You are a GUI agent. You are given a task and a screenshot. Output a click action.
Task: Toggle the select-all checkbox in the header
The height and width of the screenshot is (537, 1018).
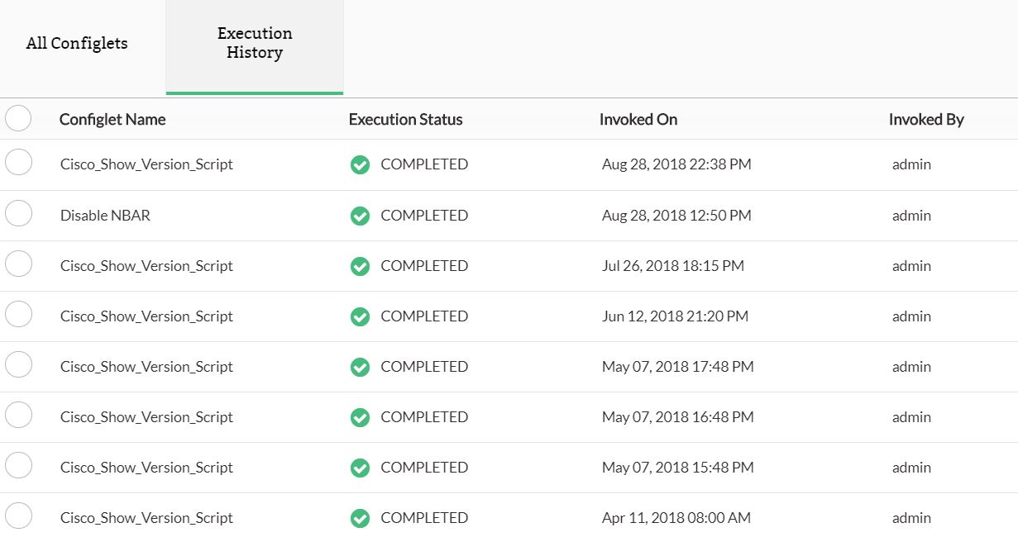pyautogui.click(x=18, y=118)
